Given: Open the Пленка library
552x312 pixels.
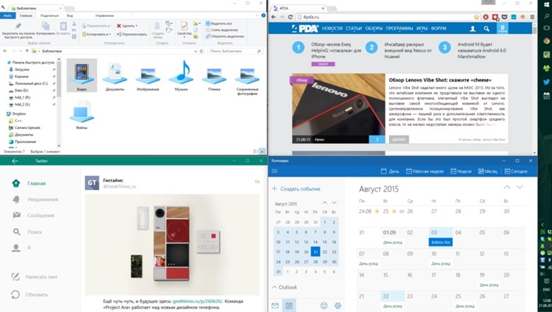Looking at the screenshot, I should (214, 77).
